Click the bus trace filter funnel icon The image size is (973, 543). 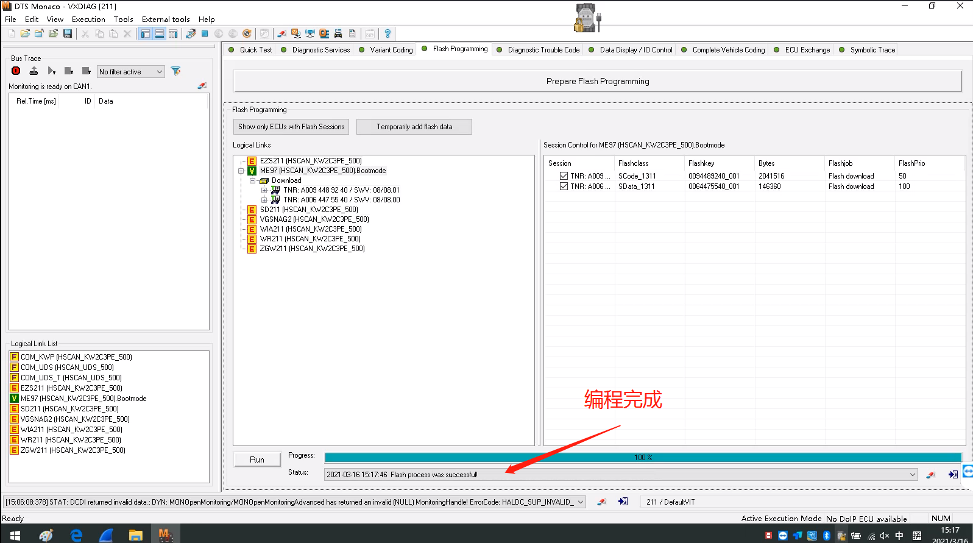pos(176,71)
